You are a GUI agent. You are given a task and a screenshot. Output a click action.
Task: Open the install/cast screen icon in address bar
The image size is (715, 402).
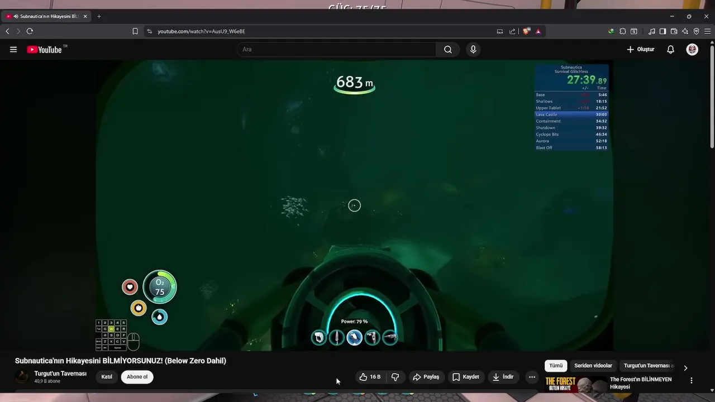pos(500,31)
